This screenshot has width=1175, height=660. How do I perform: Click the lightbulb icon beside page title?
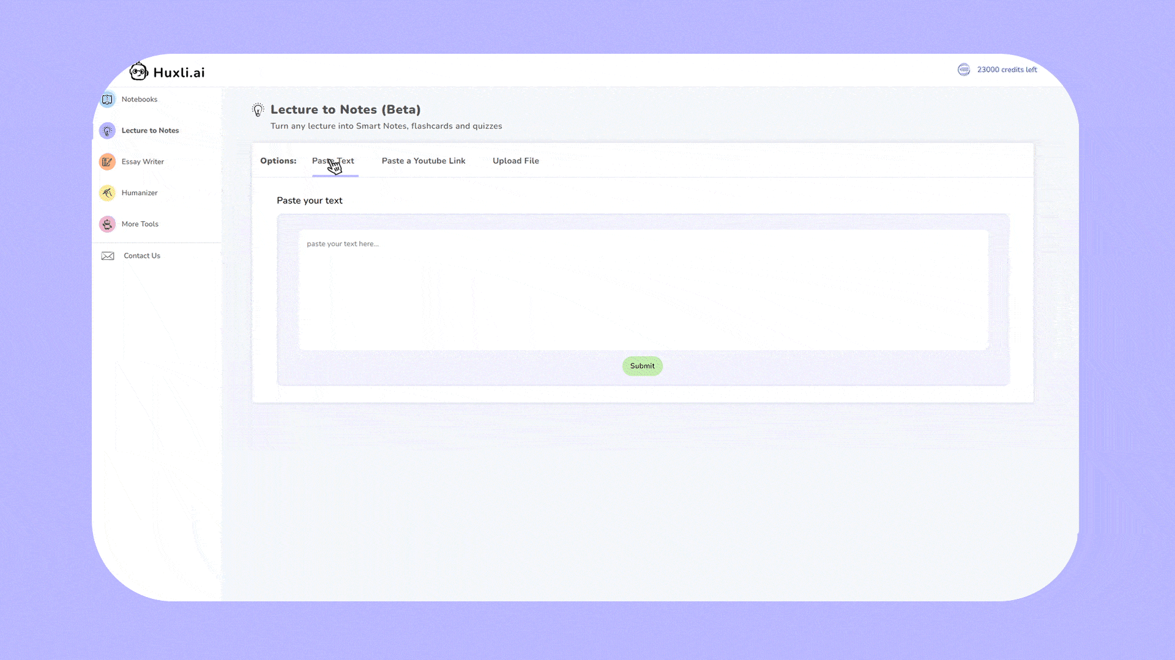pos(258,110)
